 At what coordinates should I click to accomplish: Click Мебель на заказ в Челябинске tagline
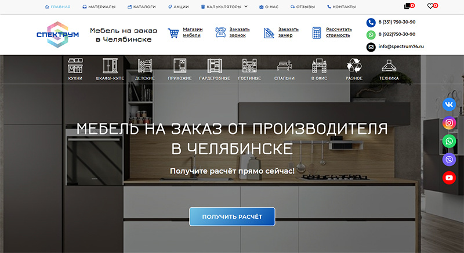pos(124,35)
